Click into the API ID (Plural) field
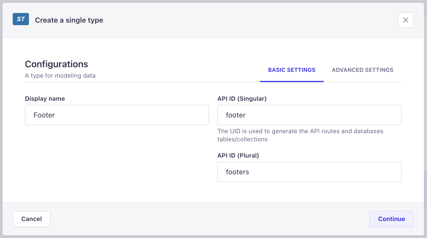 [309, 172]
